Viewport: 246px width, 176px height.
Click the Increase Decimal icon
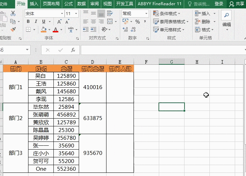coord(126,30)
